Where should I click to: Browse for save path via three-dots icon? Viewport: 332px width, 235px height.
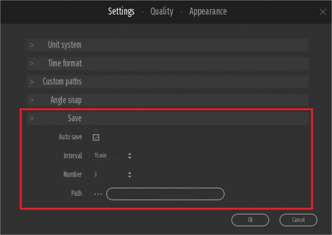pos(97,194)
